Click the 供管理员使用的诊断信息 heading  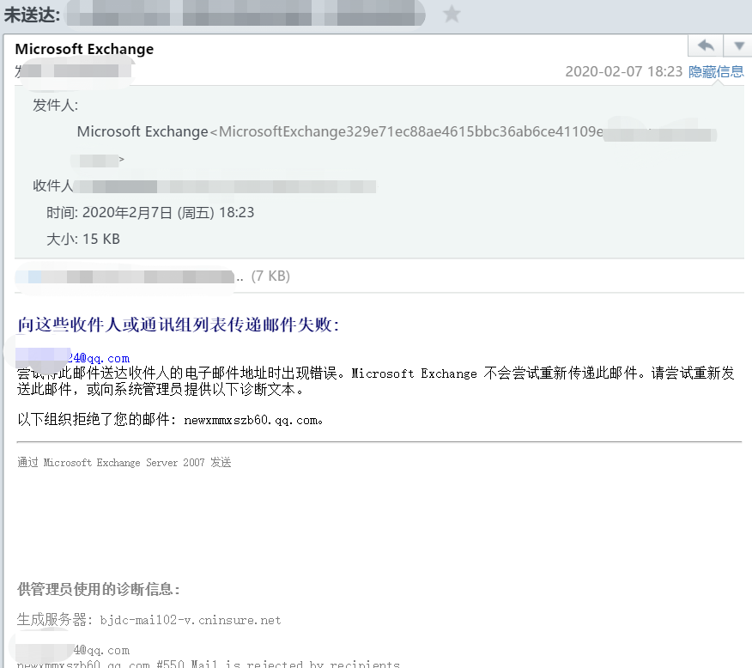click(x=99, y=589)
